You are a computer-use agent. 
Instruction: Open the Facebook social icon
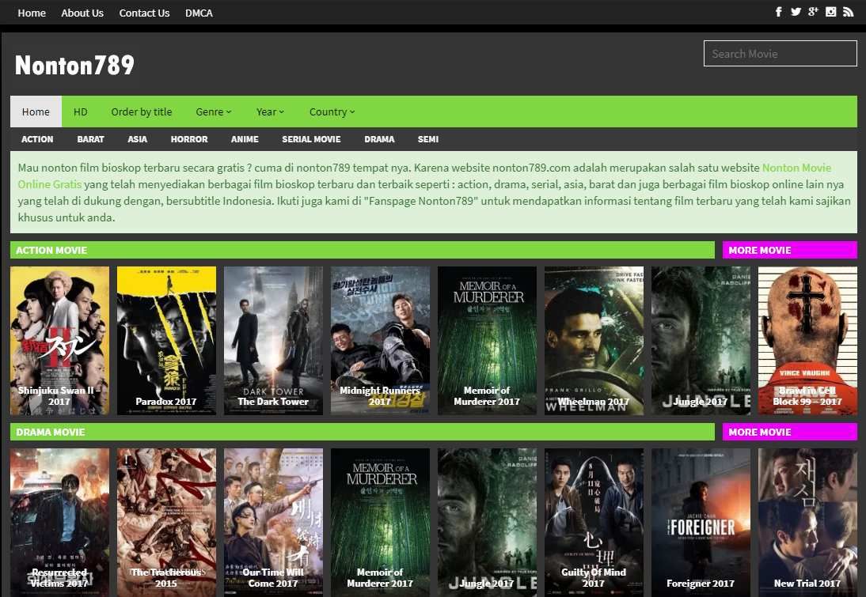click(x=779, y=12)
